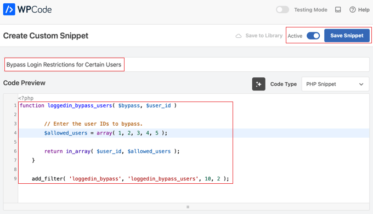Click the Help question mark icon
This screenshot has width=373, height=214.
pos(352,10)
